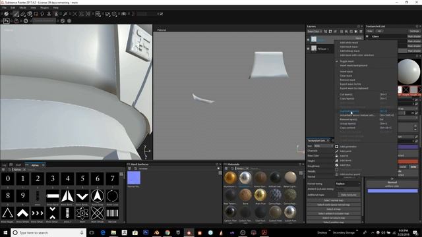The width and height of the screenshot is (422, 237).
Task: Open Ambient occlusion mixing dropdown
Action: click(x=347, y=189)
